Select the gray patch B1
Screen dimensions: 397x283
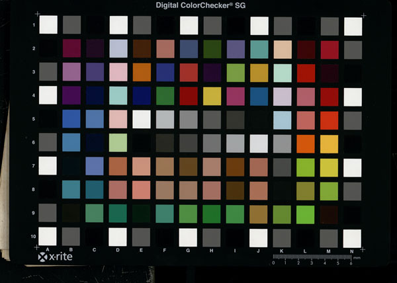point(72,24)
